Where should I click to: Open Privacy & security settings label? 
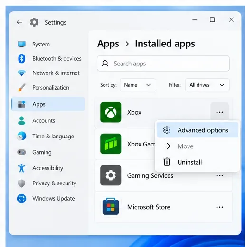[x=54, y=183]
